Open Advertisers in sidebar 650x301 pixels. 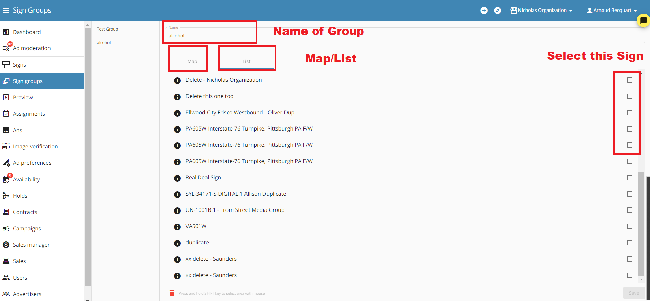tap(42, 294)
